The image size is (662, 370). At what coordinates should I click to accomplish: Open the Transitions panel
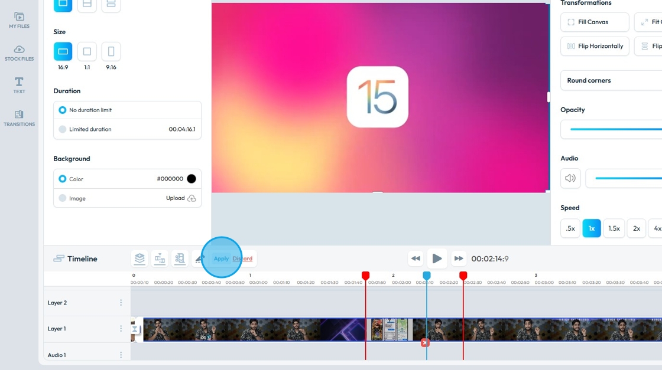[19, 118]
